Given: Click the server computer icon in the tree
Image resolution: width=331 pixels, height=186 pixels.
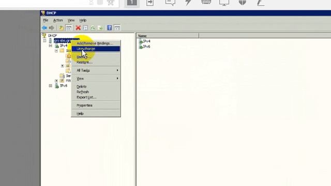Looking at the screenshot, I should pos(50,40).
